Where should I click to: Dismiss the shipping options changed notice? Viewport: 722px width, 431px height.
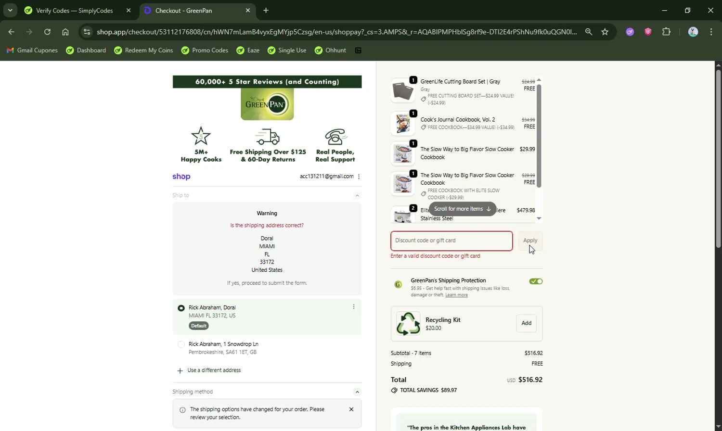pyautogui.click(x=351, y=409)
